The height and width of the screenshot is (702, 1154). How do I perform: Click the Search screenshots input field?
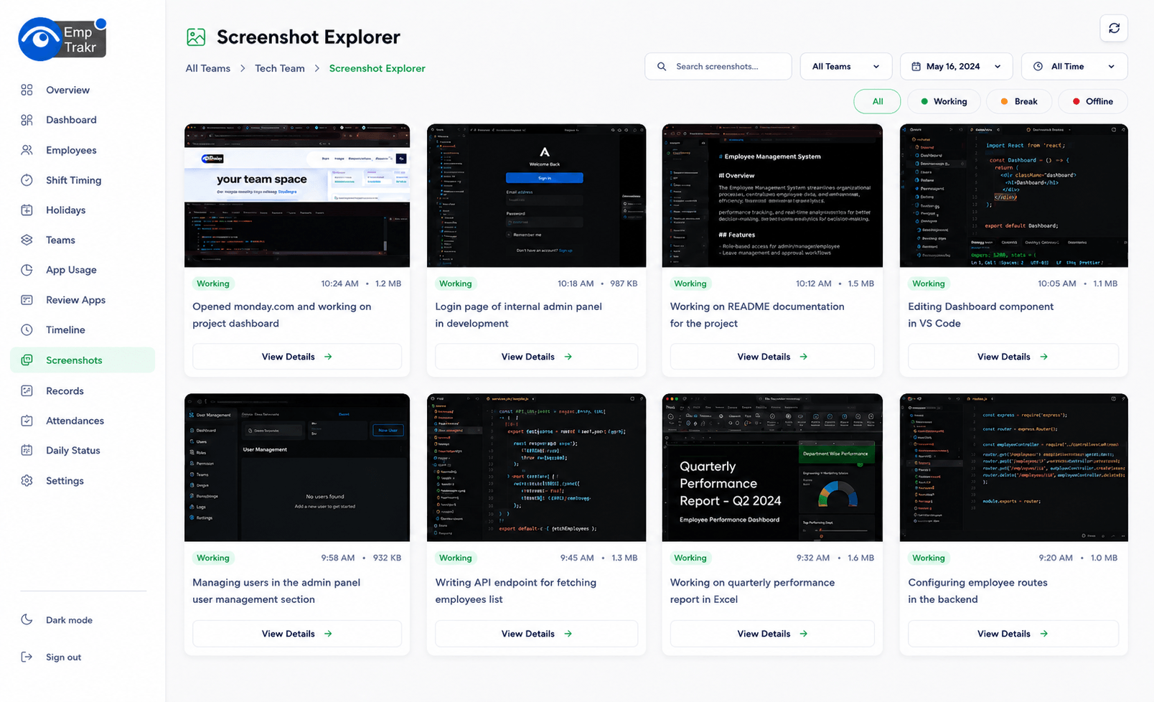718,67
